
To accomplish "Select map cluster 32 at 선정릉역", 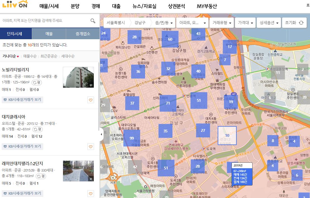I will [168, 69].
